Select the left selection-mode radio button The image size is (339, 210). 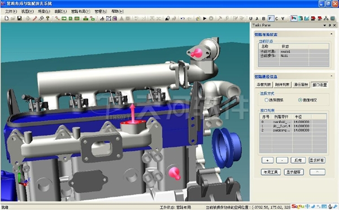pyautogui.click(x=266, y=100)
